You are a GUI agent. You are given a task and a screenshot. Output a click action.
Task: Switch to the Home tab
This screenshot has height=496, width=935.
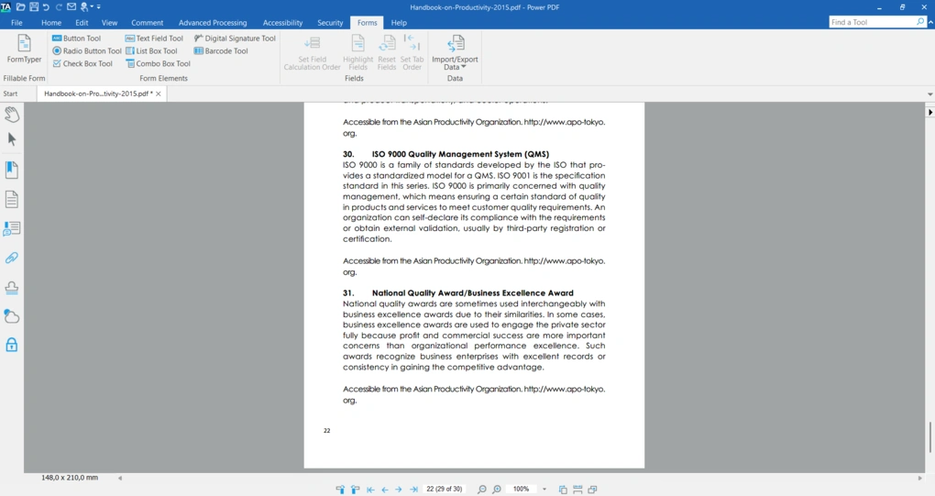click(x=51, y=23)
